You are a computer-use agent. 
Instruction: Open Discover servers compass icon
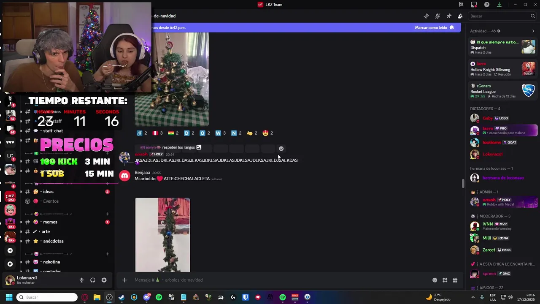point(10,264)
